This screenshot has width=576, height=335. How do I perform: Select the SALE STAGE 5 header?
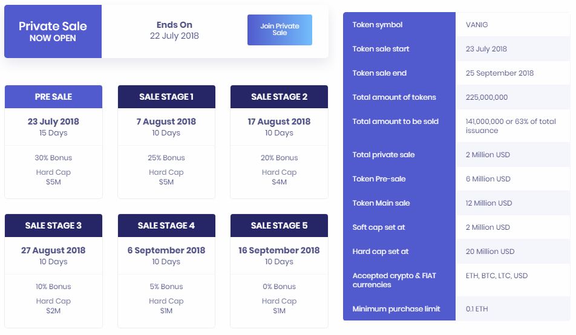(x=279, y=226)
